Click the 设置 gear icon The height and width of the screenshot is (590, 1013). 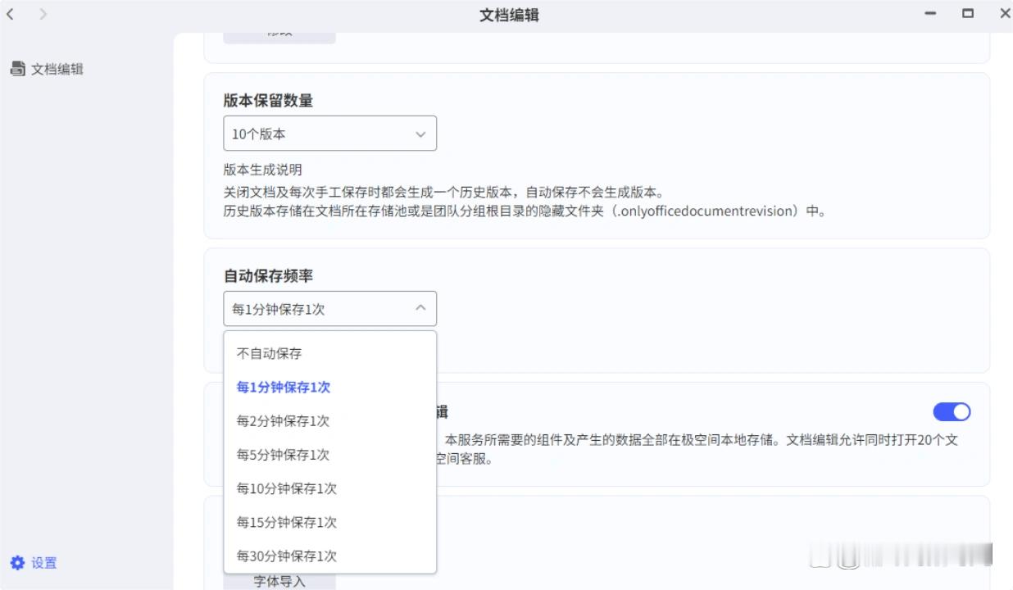17,563
